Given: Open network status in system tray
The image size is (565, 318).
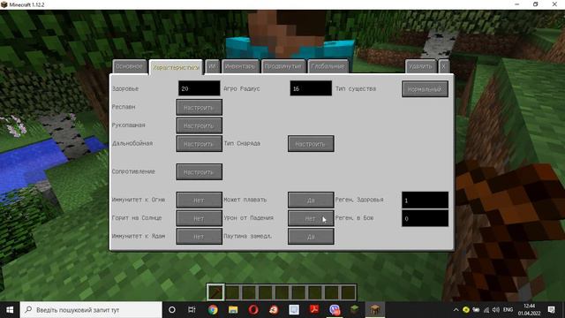Looking at the screenshot, I should coord(486,310).
